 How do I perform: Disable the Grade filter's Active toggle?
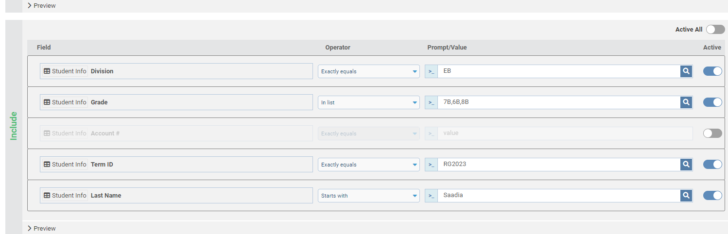click(712, 102)
